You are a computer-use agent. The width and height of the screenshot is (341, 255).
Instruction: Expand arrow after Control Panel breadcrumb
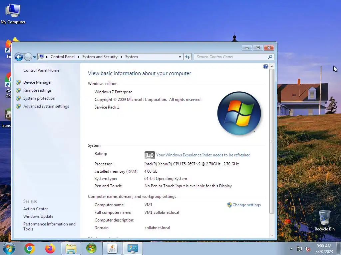pyautogui.click(x=78, y=57)
